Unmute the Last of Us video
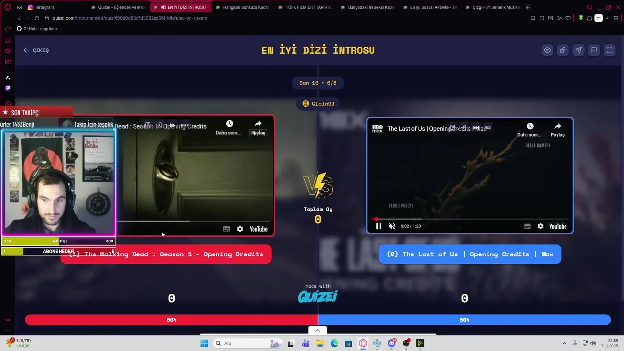Viewport: 624px width, 351px height. coord(392,226)
